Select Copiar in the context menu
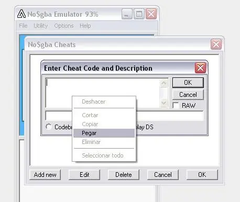The width and height of the screenshot is (240, 202). (x=104, y=124)
